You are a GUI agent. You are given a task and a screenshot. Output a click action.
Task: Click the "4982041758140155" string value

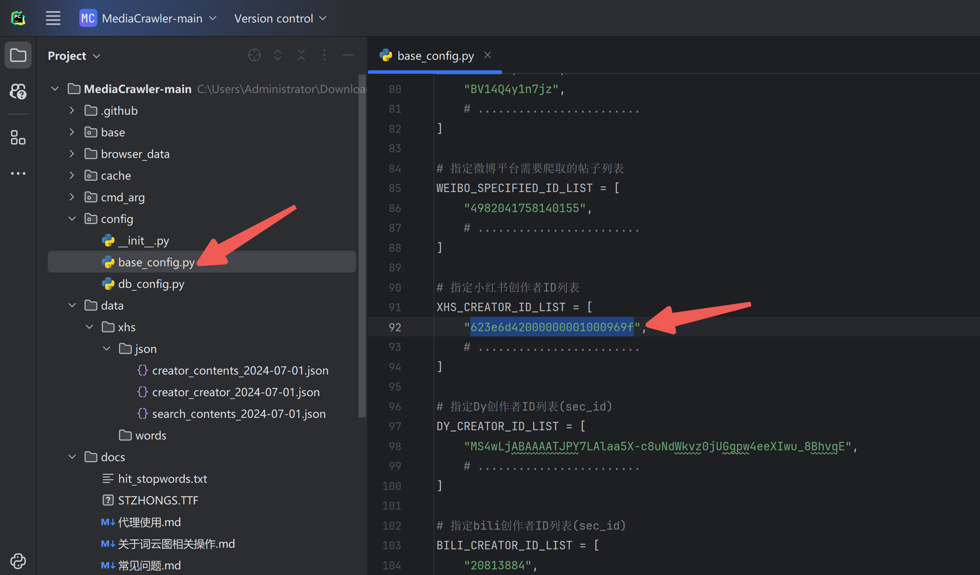(525, 208)
